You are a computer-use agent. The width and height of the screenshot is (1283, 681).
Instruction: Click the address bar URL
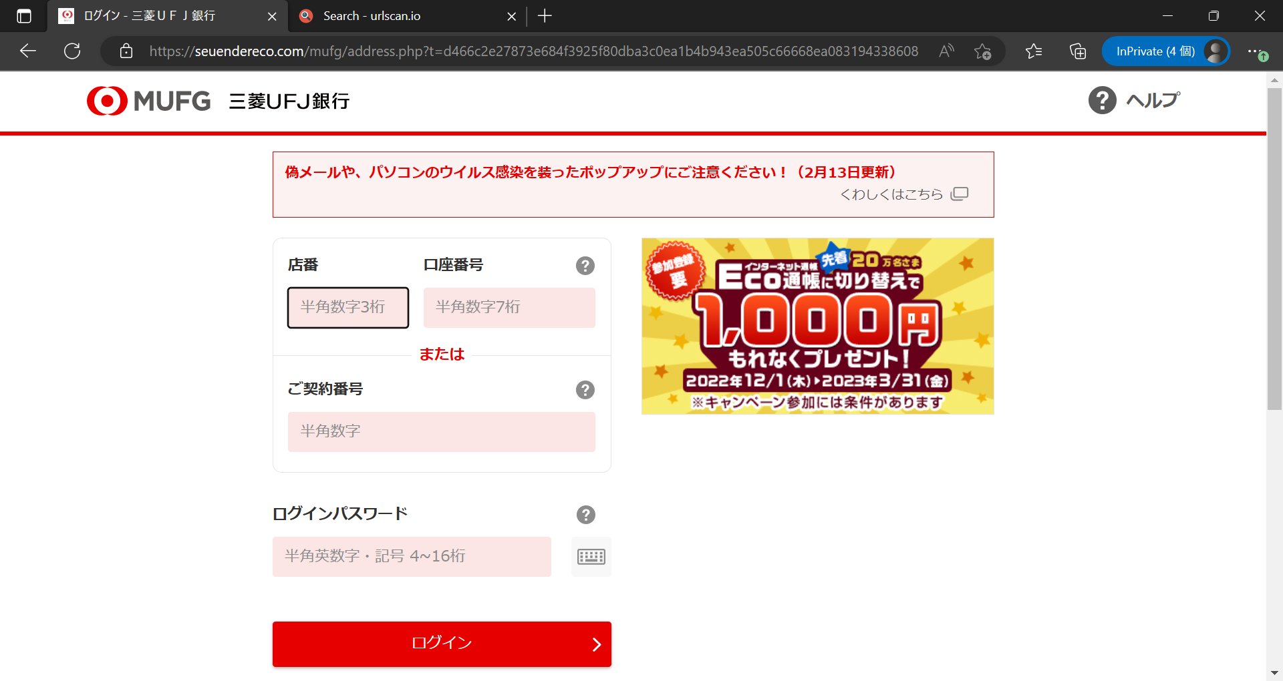pos(533,51)
